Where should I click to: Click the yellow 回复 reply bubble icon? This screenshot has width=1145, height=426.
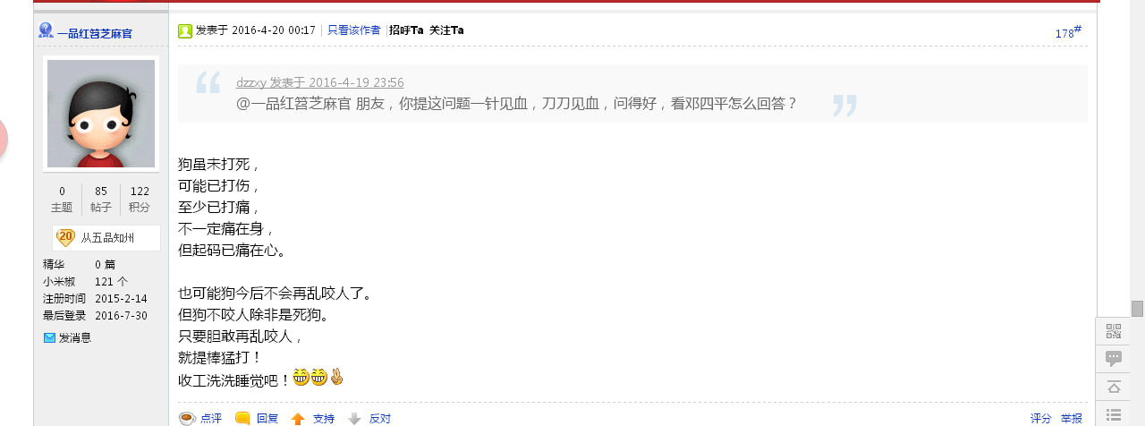[242, 418]
